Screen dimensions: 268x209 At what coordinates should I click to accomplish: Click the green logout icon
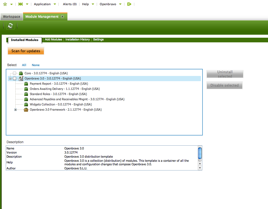click(x=129, y=4)
